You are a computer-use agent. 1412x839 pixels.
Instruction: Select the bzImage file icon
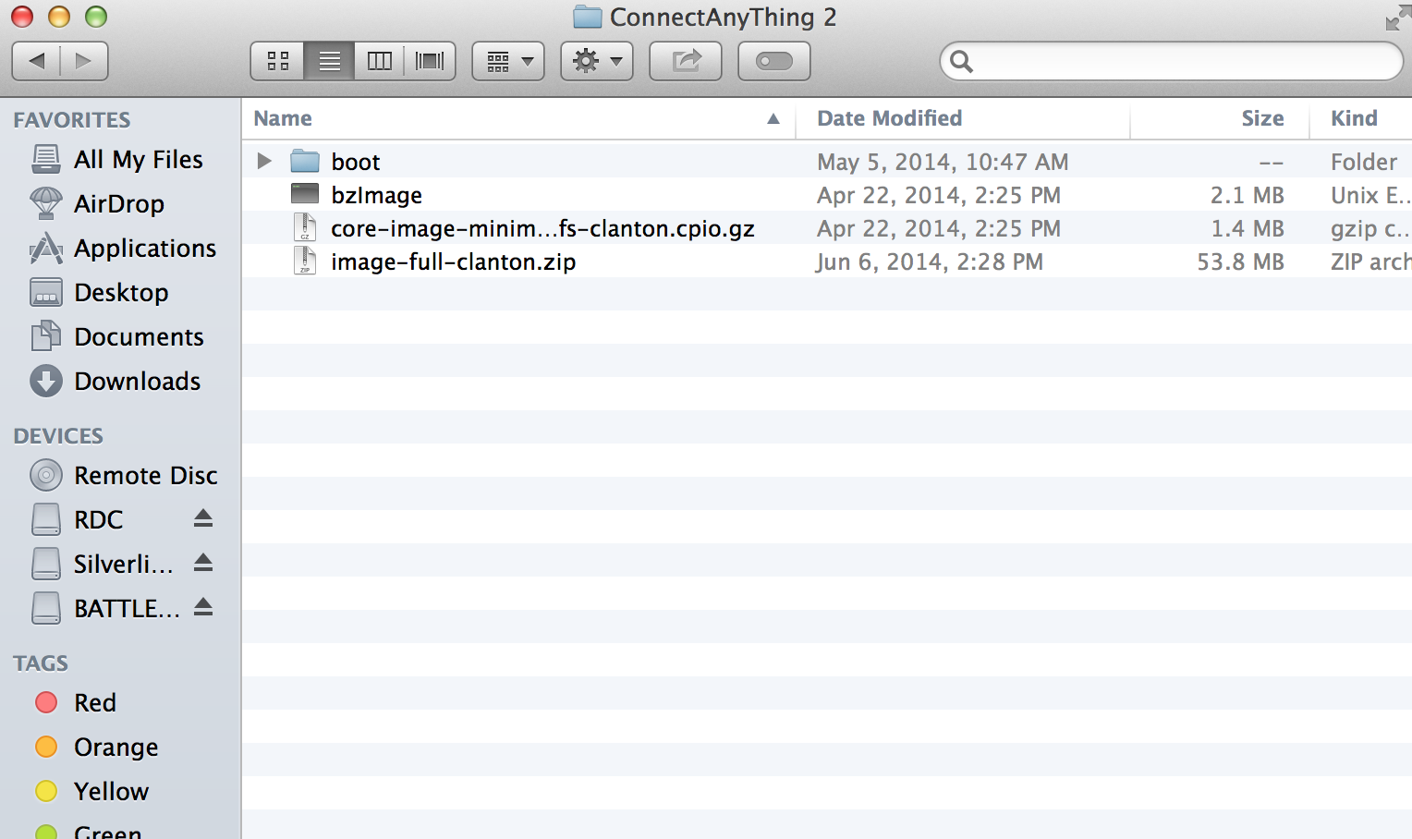click(x=305, y=193)
